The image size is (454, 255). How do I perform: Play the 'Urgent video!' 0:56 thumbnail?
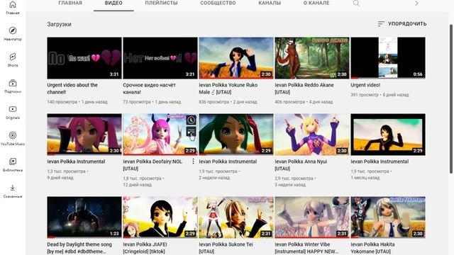pyautogui.click(x=388, y=58)
